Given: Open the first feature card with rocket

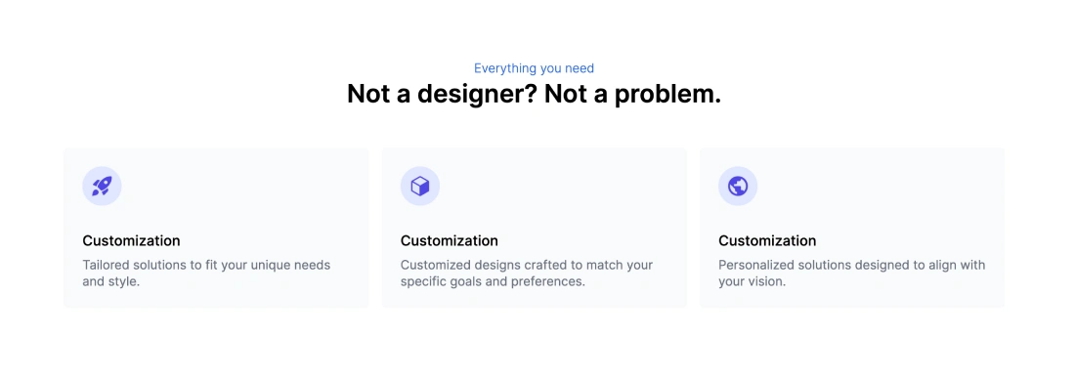Looking at the screenshot, I should (x=216, y=228).
